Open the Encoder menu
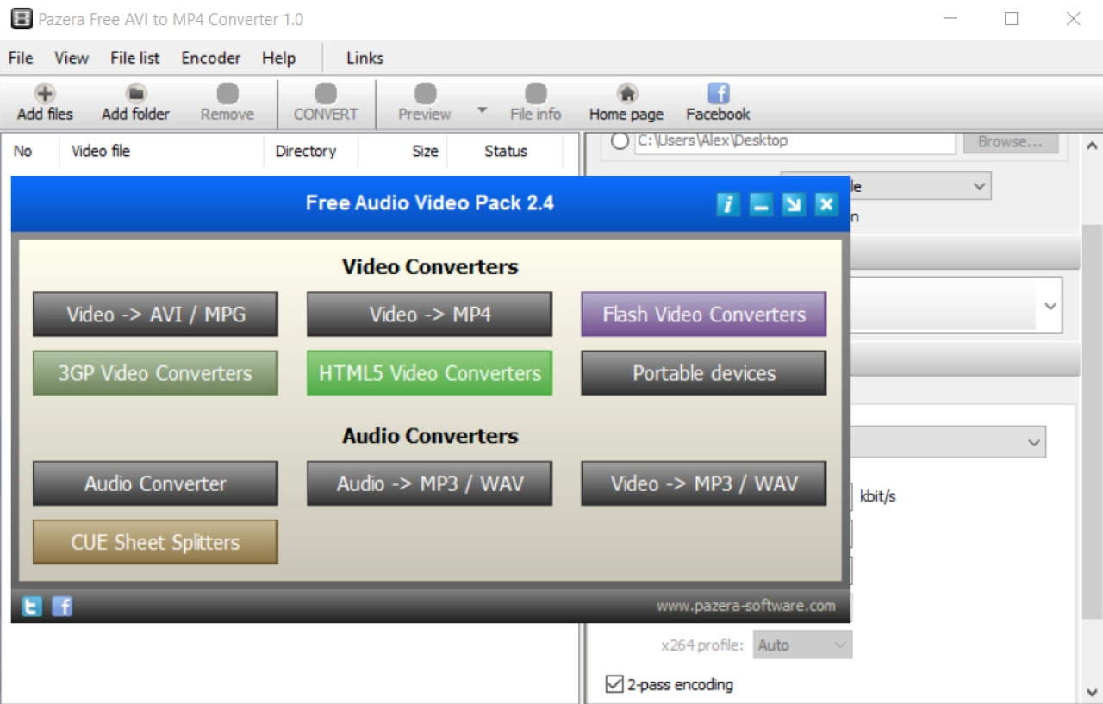Screen dimensions: 1103x704 [x=211, y=58]
